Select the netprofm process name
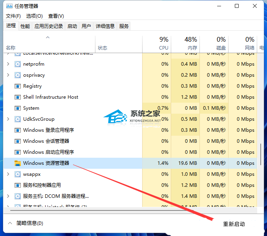 click(x=34, y=64)
